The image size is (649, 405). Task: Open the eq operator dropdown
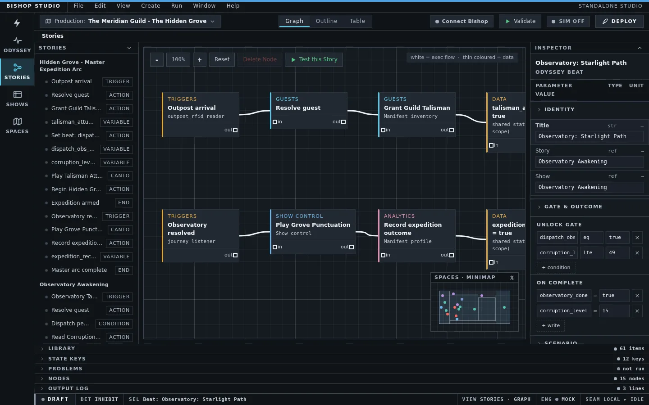592,238
